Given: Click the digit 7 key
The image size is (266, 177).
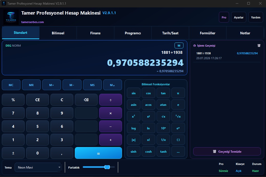Looking at the screenshot, I should click(13, 113).
